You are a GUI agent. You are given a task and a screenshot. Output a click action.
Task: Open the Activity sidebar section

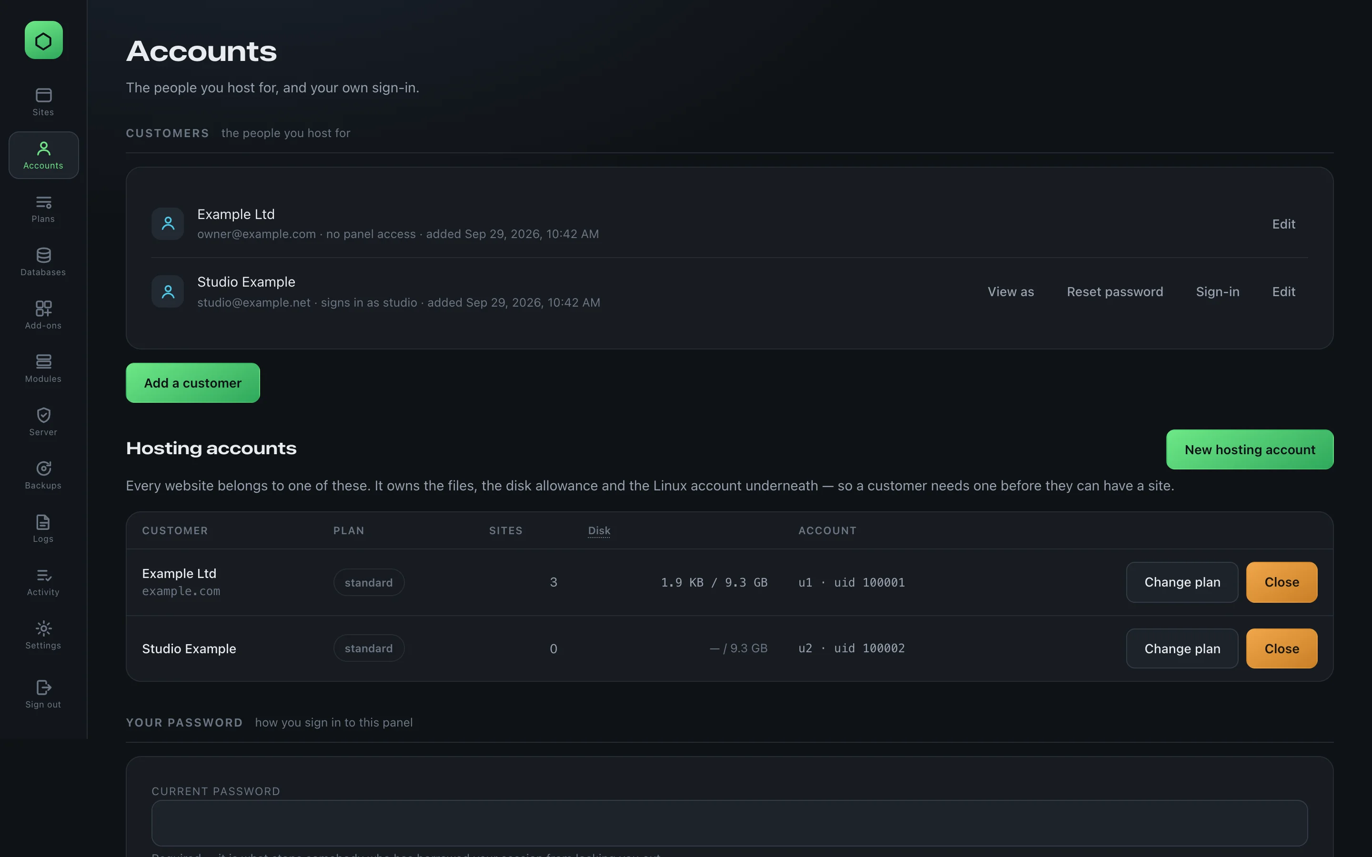44,581
